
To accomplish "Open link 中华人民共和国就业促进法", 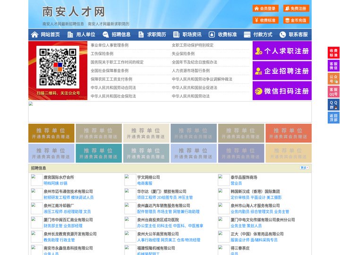I will coord(195,88).
